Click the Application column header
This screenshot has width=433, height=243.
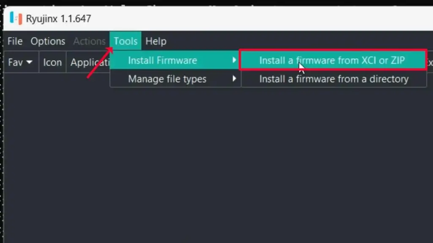coord(88,62)
